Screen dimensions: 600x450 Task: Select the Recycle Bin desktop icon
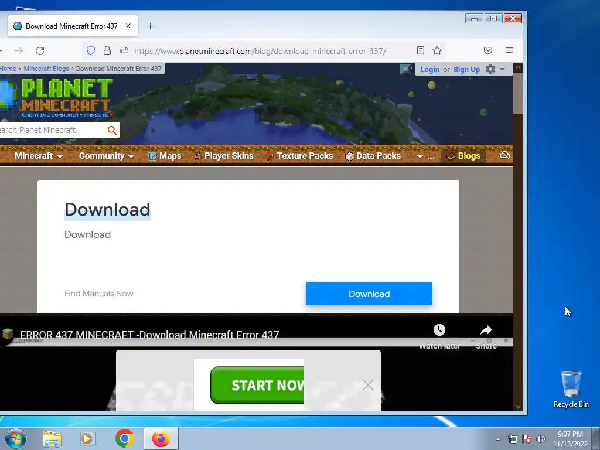(571, 390)
